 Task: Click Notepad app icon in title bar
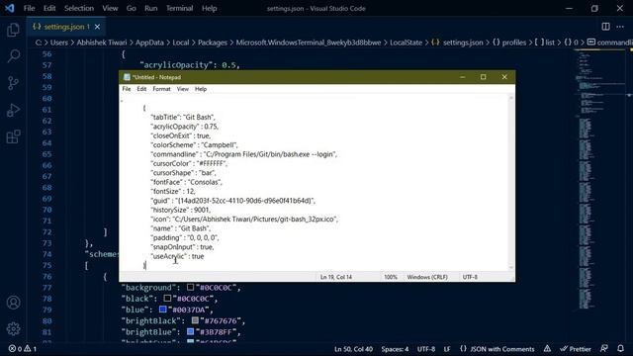click(127, 77)
